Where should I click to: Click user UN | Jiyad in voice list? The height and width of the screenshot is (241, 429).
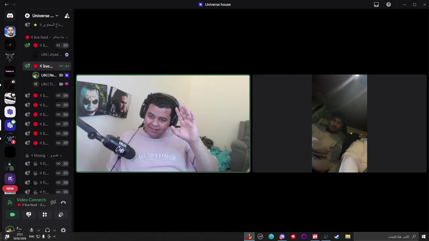tap(51, 55)
